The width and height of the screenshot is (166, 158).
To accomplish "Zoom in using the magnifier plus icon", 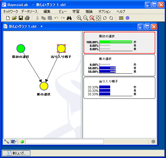I will pyautogui.click(x=79, y=18).
